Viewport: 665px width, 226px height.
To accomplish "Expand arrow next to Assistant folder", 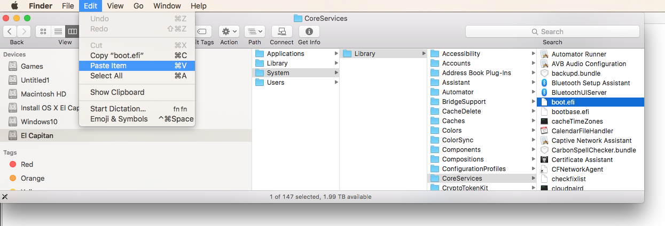I will tap(533, 82).
